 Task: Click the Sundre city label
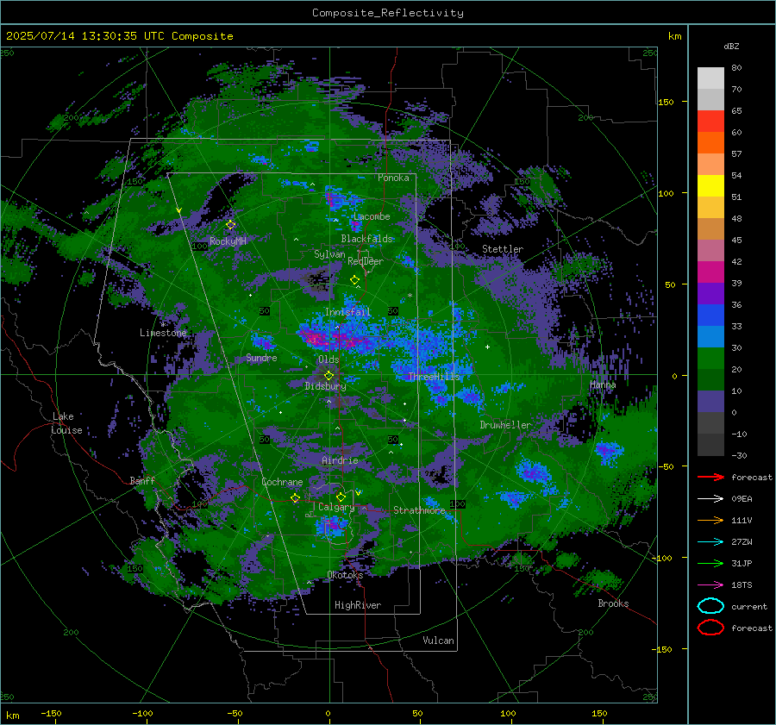[x=261, y=357]
